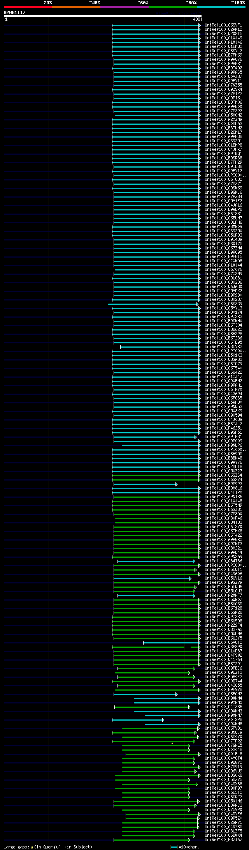249x850 pixels.
Task: Open hit UniRef100_A1XJ49
Action: click(223, 38)
